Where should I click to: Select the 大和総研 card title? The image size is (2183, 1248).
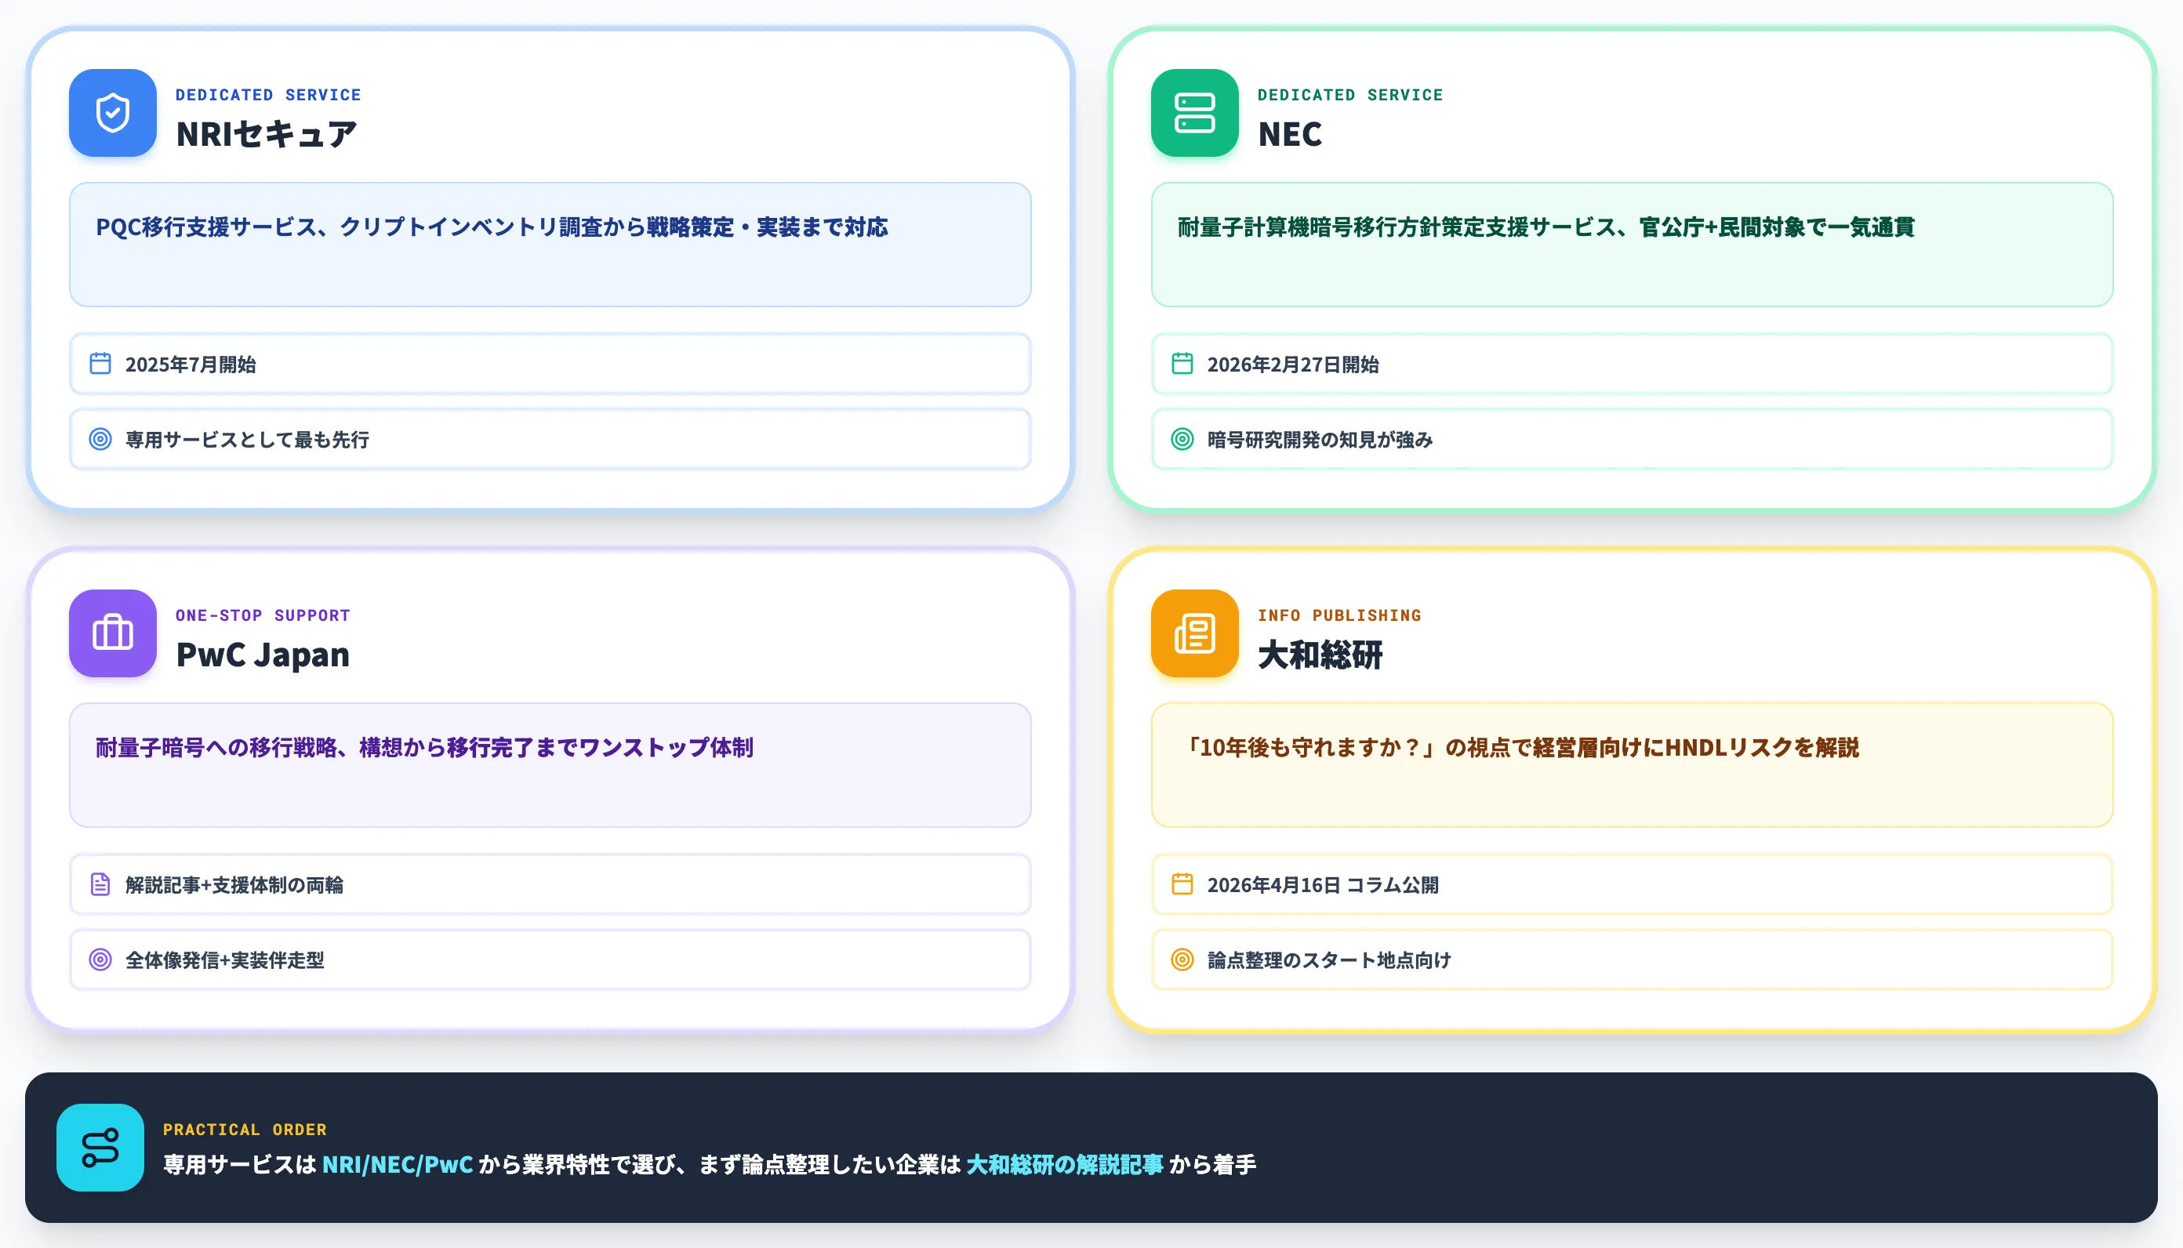(x=1320, y=655)
